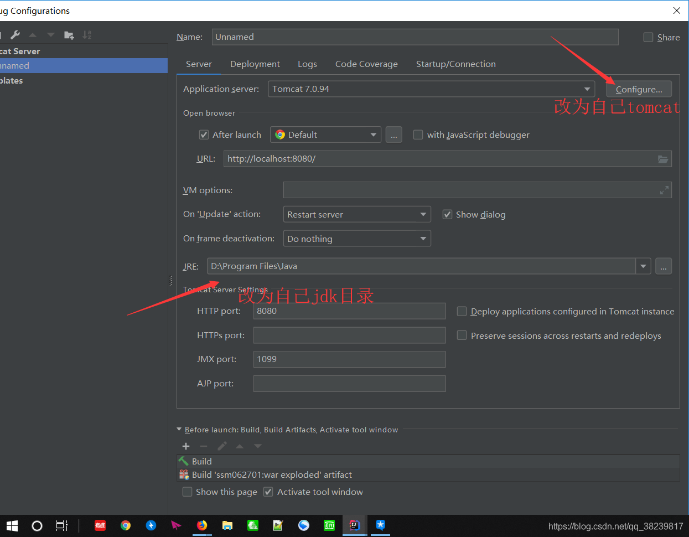Open Youdao app from taskbar
The width and height of the screenshot is (689, 537).
[x=100, y=525]
